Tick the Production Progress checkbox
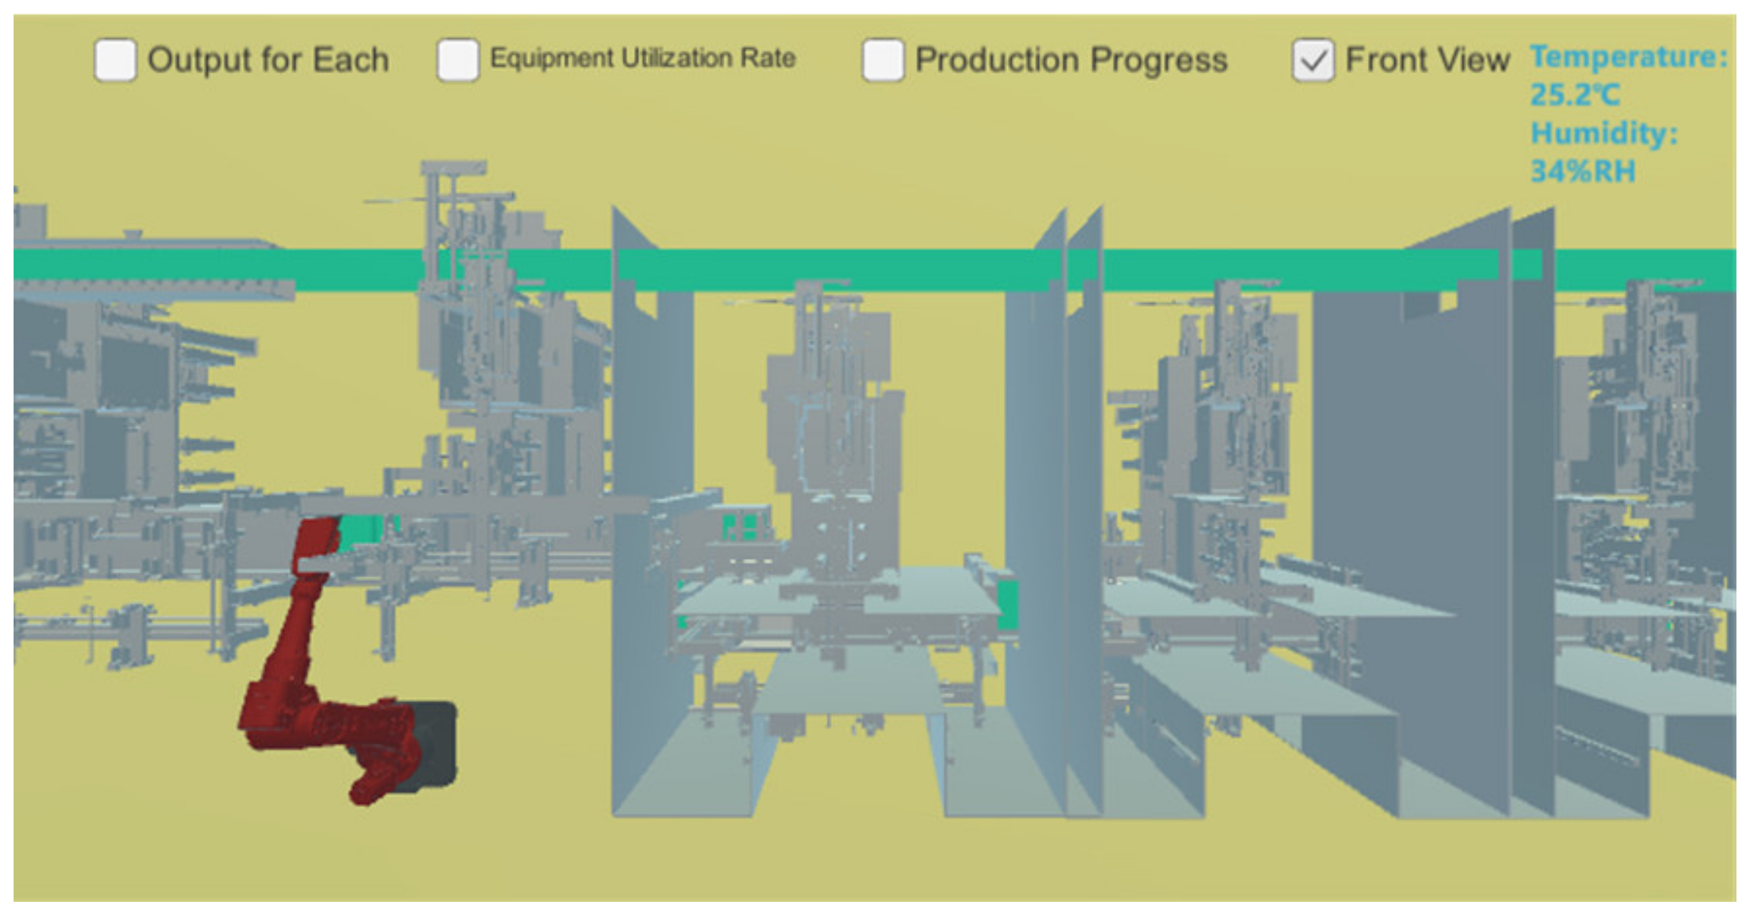This screenshot has width=1753, height=919. [882, 61]
